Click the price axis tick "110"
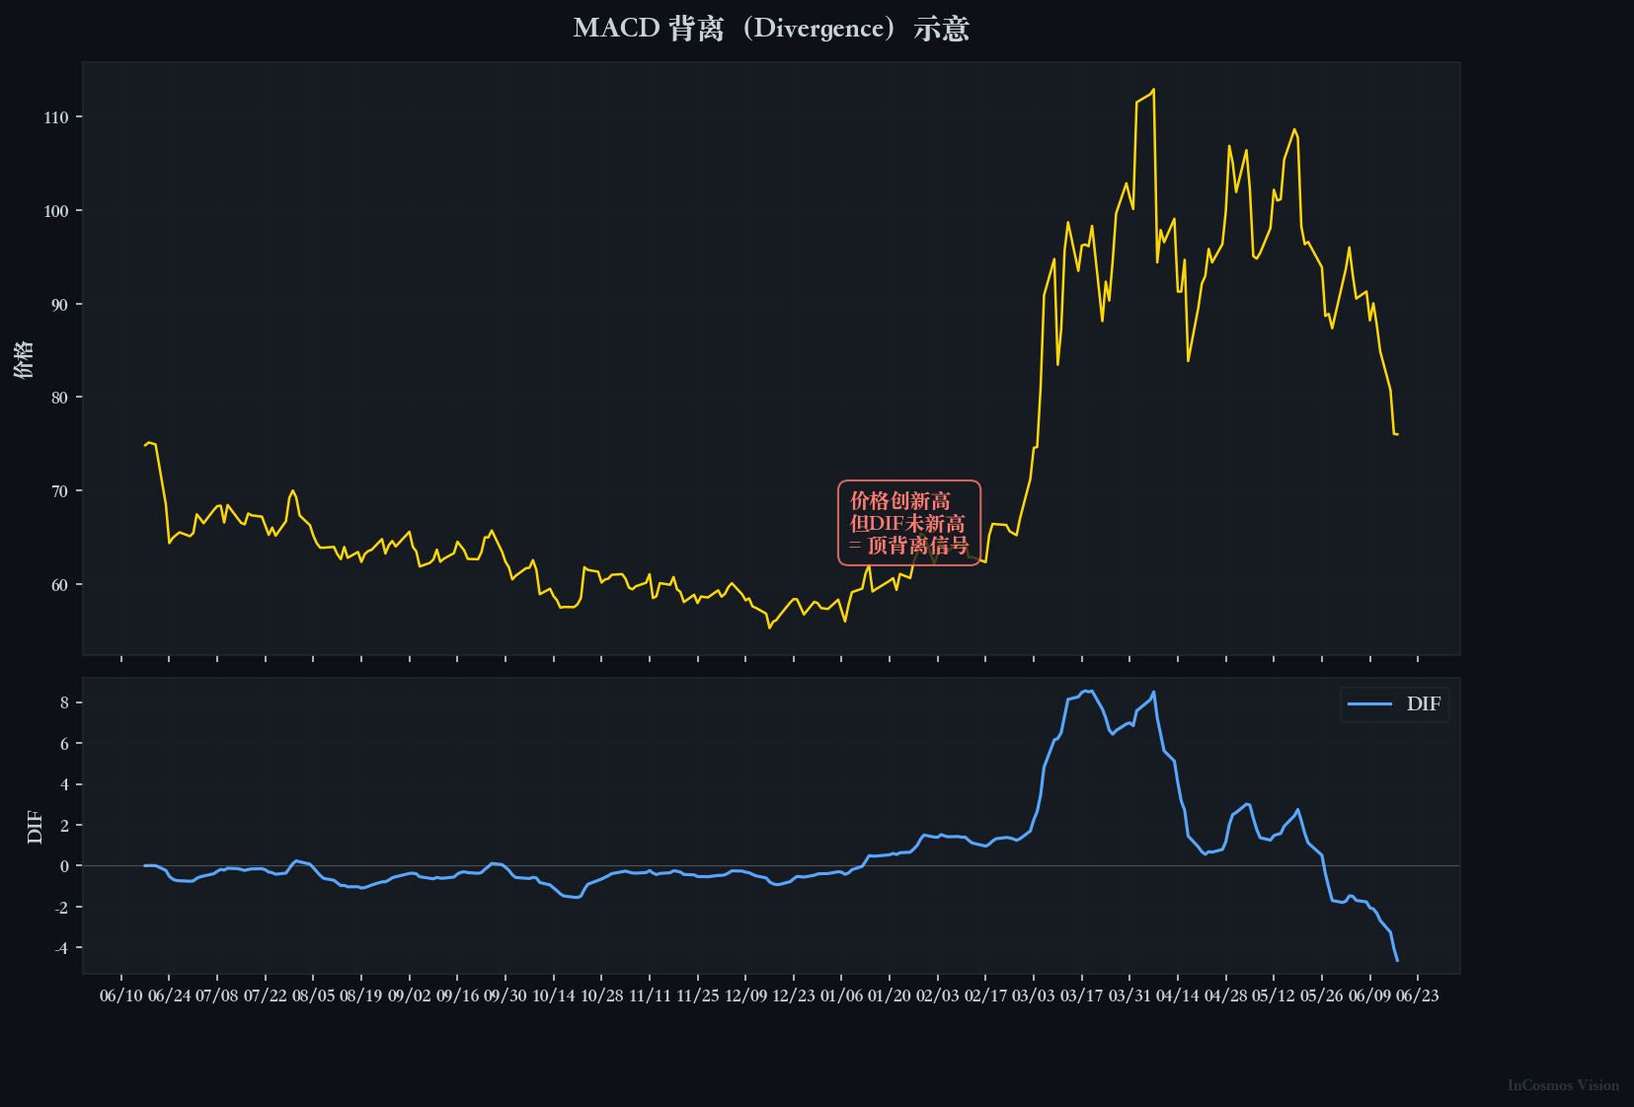Viewport: 1634px width, 1107px height. (56, 117)
